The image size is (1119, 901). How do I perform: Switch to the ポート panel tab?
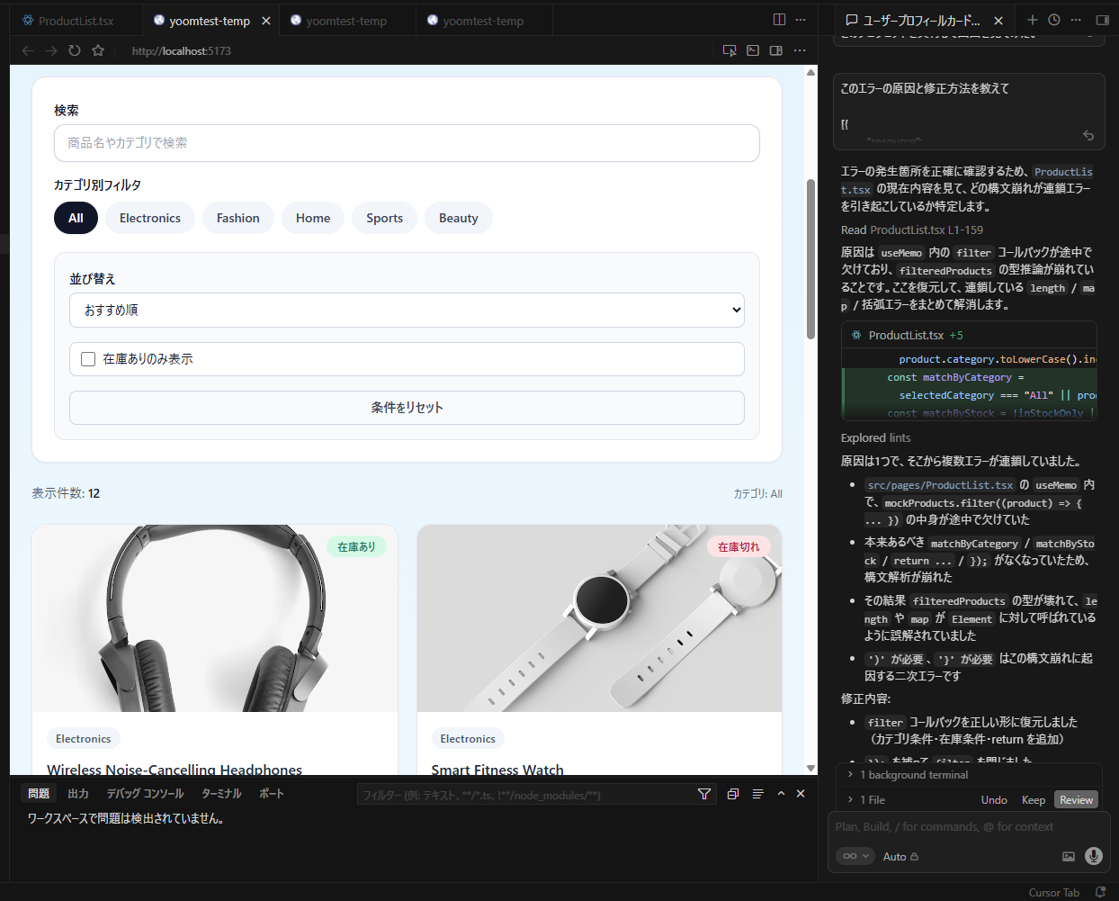[272, 794]
